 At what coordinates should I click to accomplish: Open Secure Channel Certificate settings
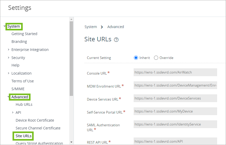tap(38, 128)
